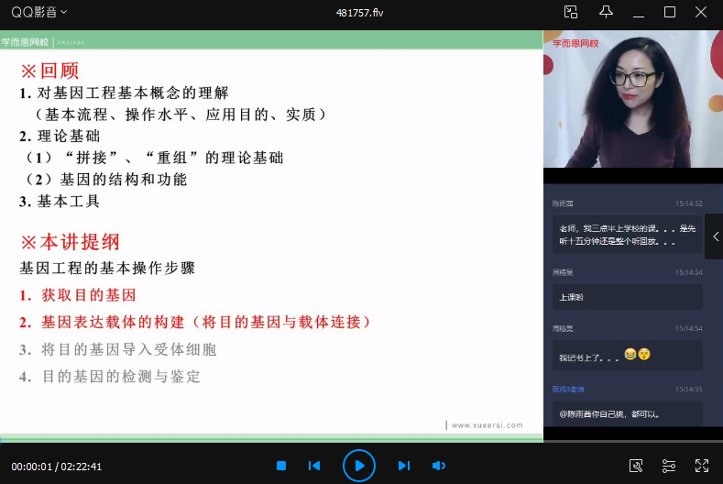Maximize the player window

(670, 12)
